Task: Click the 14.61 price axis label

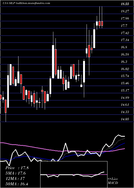Action: (125, 105)
